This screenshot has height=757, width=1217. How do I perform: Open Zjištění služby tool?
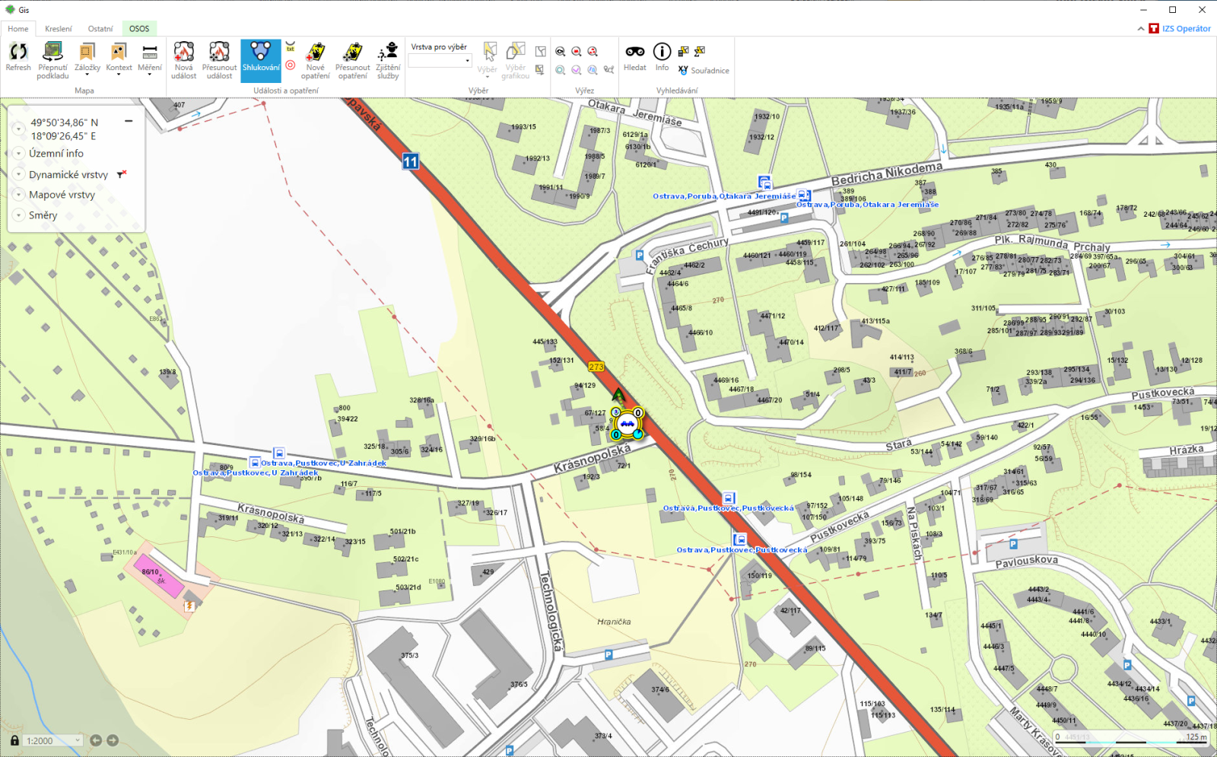388,60
